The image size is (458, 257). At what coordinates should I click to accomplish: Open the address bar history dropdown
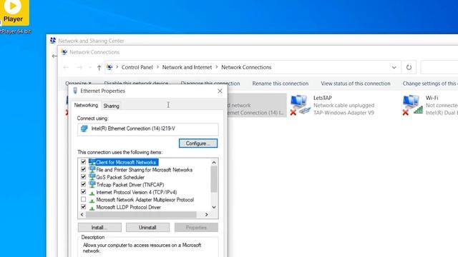point(394,67)
